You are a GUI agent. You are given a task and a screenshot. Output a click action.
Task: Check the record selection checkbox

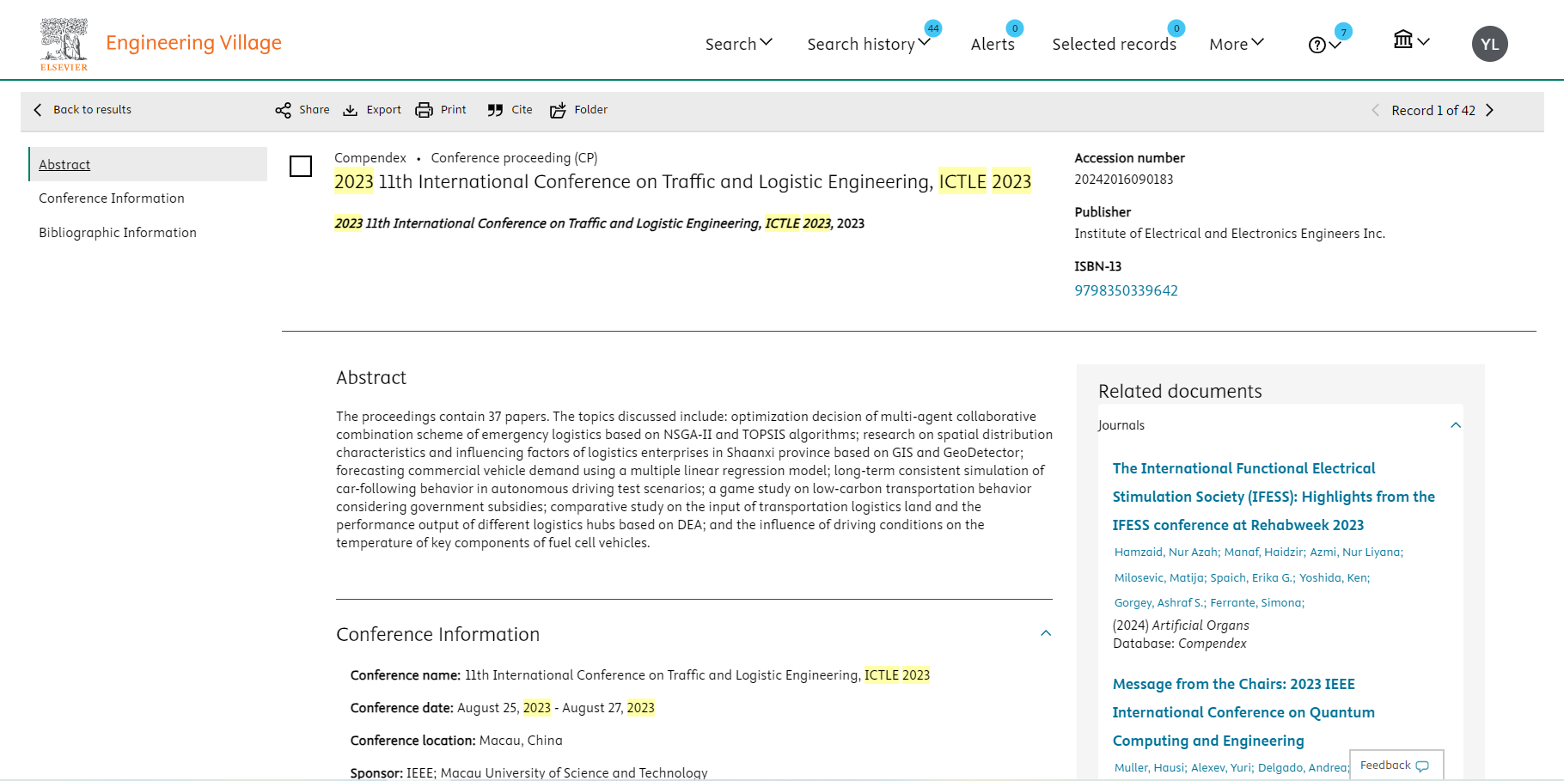point(301,166)
